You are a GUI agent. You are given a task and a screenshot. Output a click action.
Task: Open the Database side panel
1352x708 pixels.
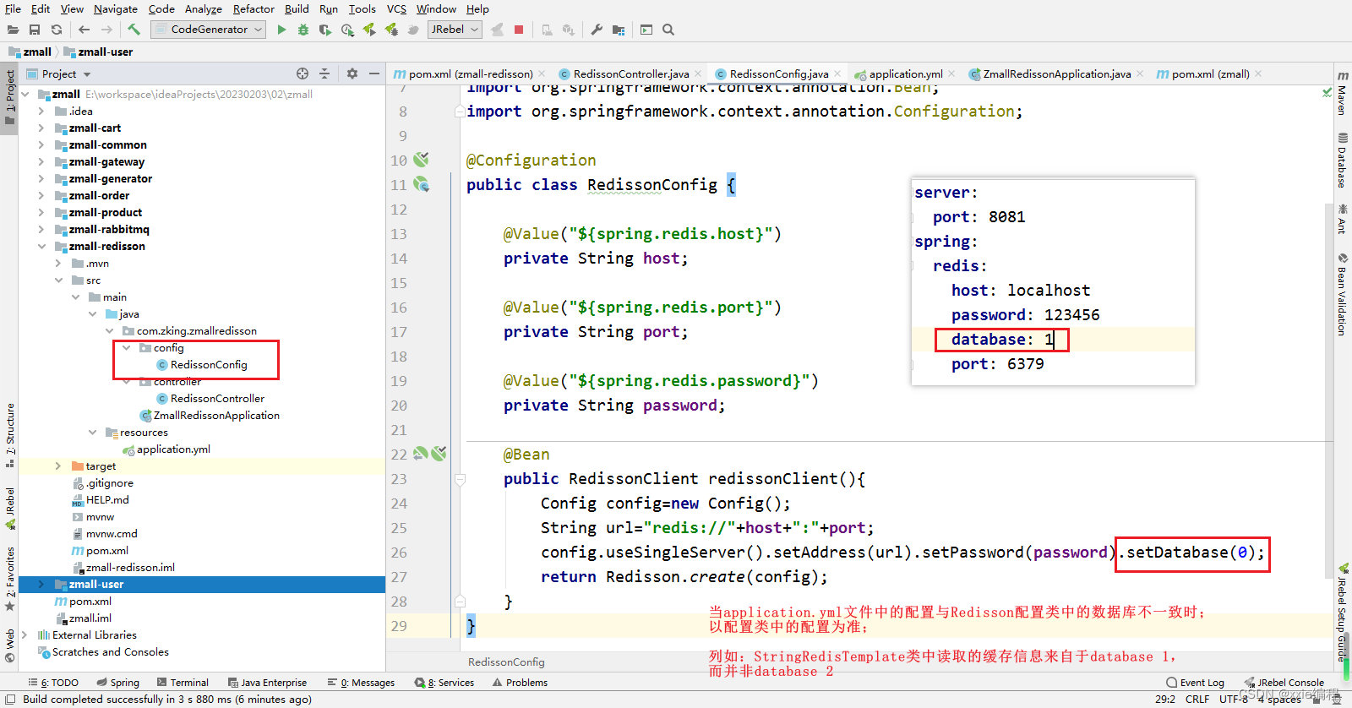point(1342,160)
